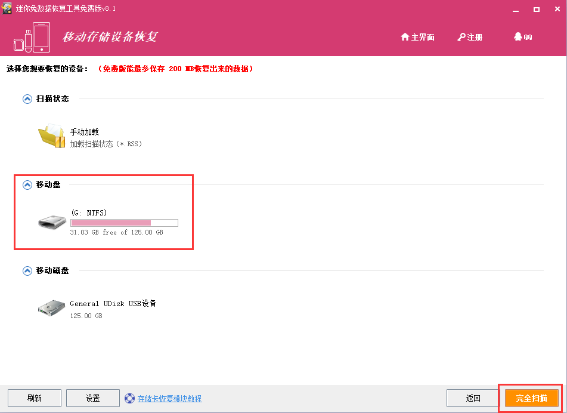Click the mobile storage devices header icon

point(32,37)
